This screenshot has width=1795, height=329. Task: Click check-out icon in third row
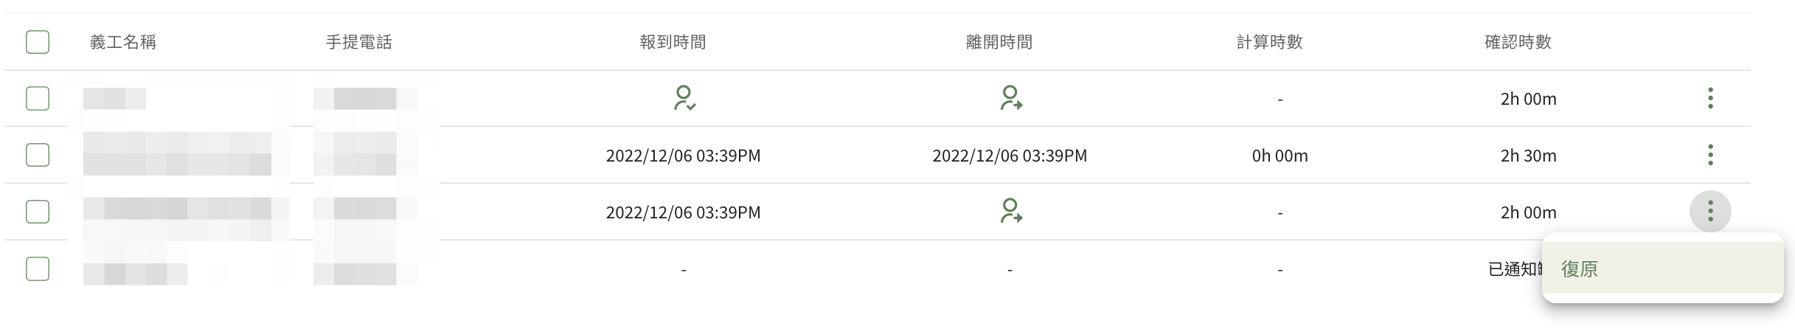[x=1010, y=212]
